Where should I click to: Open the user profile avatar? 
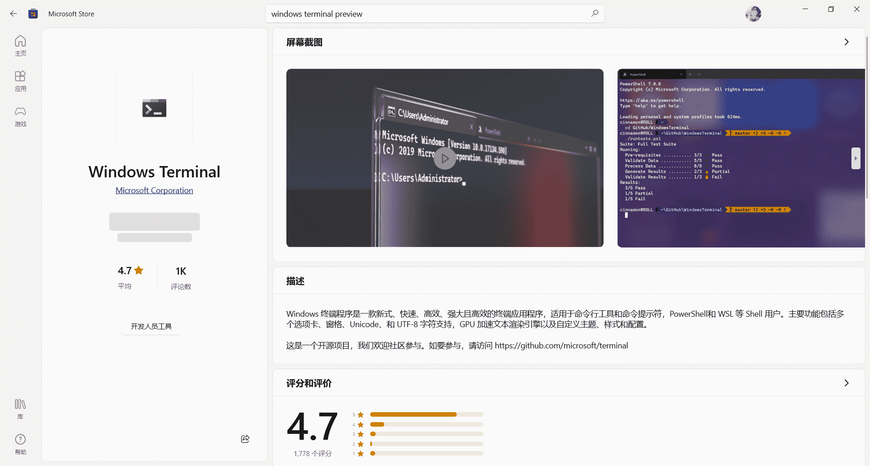[x=753, y=14]
